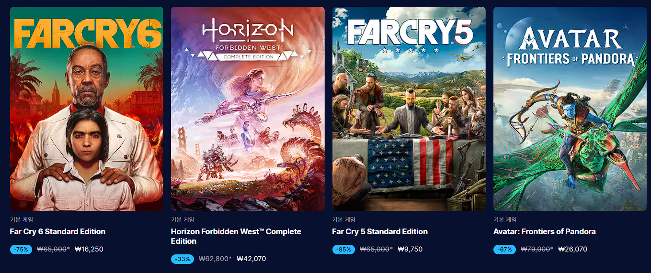
Task: Click the Horizon Forbidden West Complete Edition title
Action: point(236,236)
